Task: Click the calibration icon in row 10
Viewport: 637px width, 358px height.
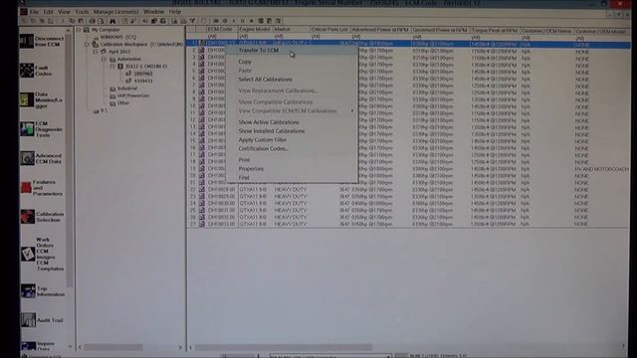Action: pos(201,106)
